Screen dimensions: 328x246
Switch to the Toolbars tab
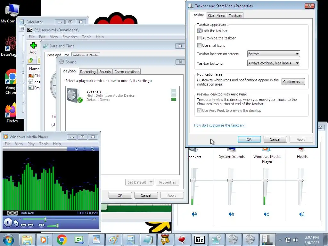235,16
